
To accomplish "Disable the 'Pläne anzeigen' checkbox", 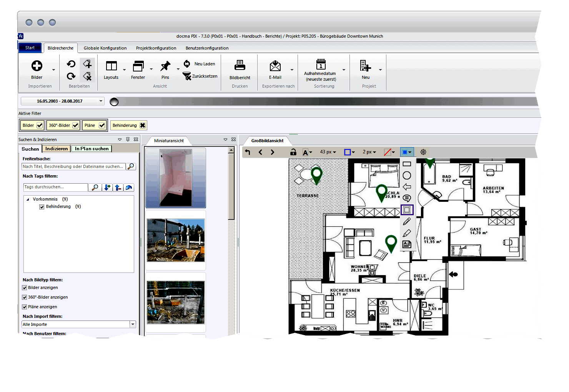I will (x=25, y=307).
